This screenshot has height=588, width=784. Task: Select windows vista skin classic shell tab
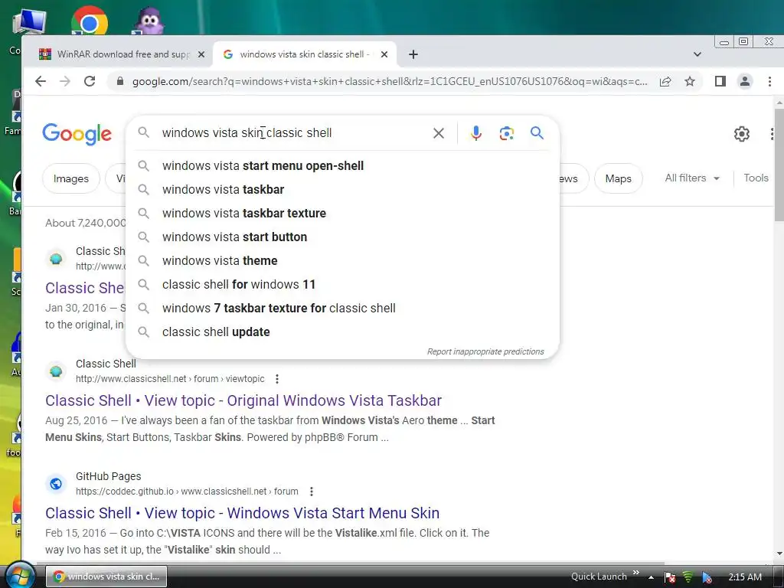click(305, 54)
